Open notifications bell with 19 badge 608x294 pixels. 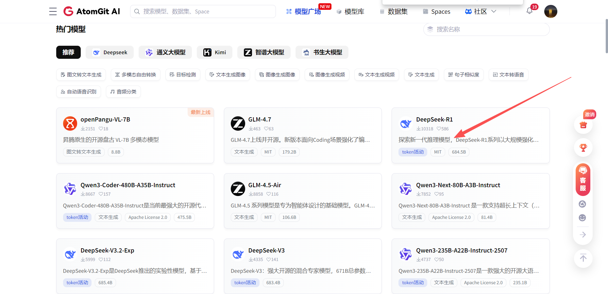(x=530, y=11)
